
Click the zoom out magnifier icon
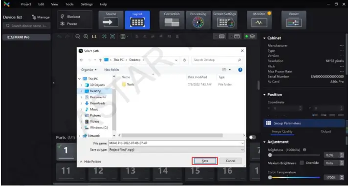pyautogui.click(x=78, y=37)
